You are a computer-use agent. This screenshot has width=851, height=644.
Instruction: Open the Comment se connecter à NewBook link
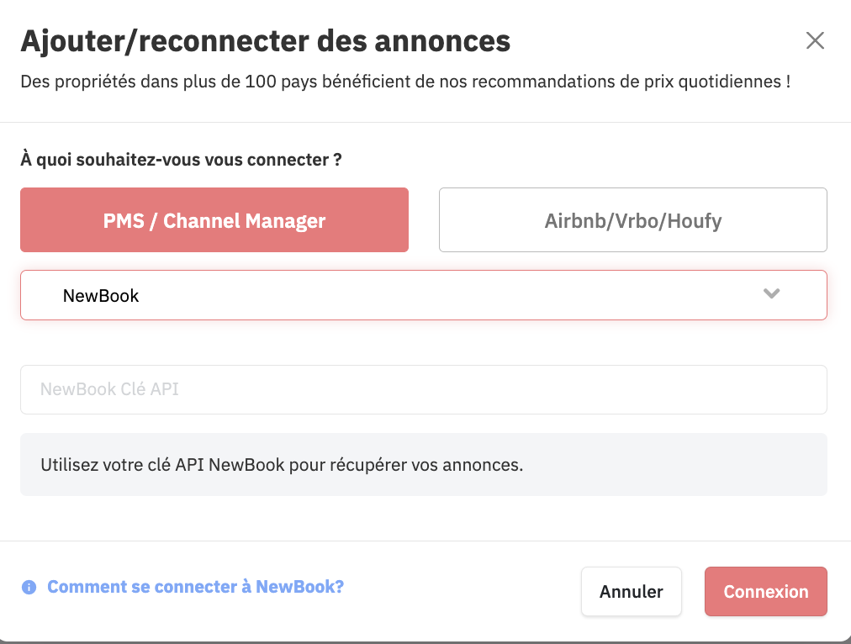(195, 587)
